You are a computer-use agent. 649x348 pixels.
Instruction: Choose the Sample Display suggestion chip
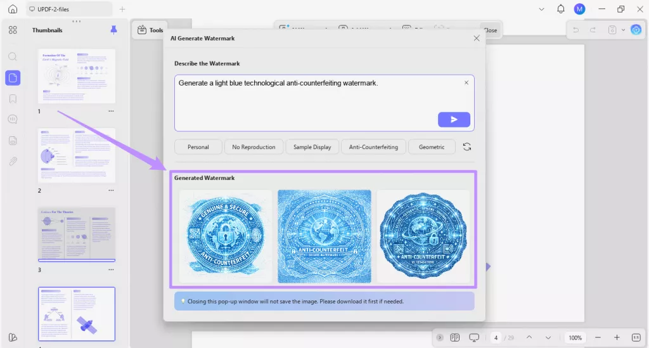(x=312, y=147)
